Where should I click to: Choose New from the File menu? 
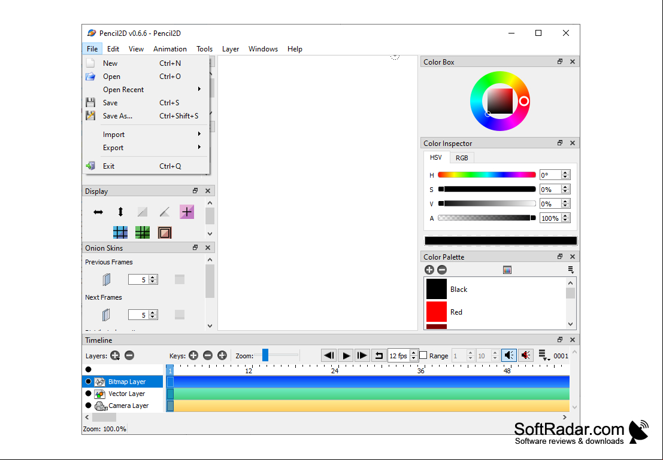pyautogui.click(x=146, y=63)
